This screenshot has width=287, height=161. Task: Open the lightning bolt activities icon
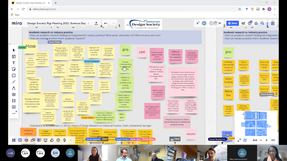click(x=65, y=140)
